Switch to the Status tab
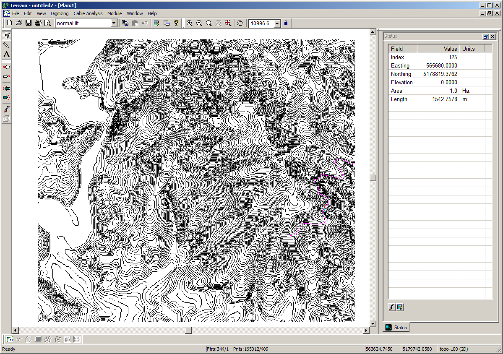 [x=397, y=327]
